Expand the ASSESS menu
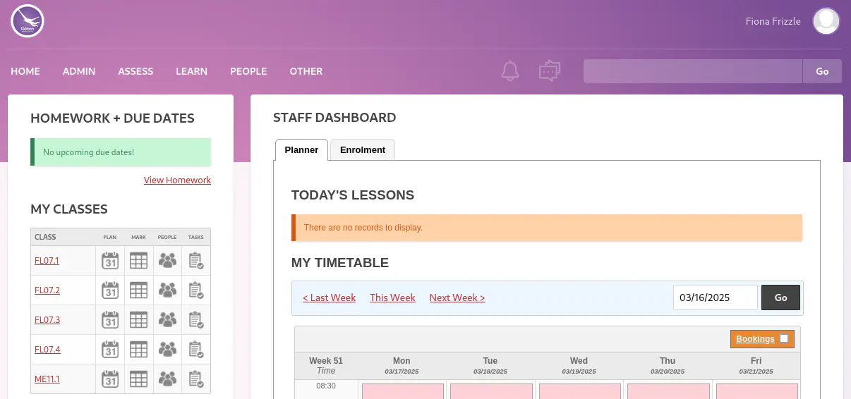This screenshot has height=399, width=851. click(135, 71)
